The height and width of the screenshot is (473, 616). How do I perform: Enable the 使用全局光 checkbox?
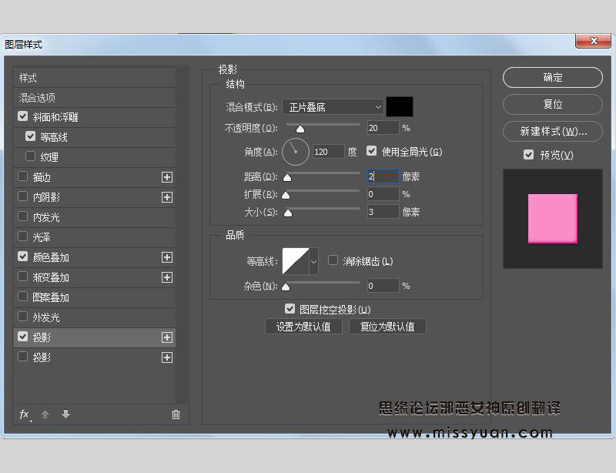(x=371, y=151)
